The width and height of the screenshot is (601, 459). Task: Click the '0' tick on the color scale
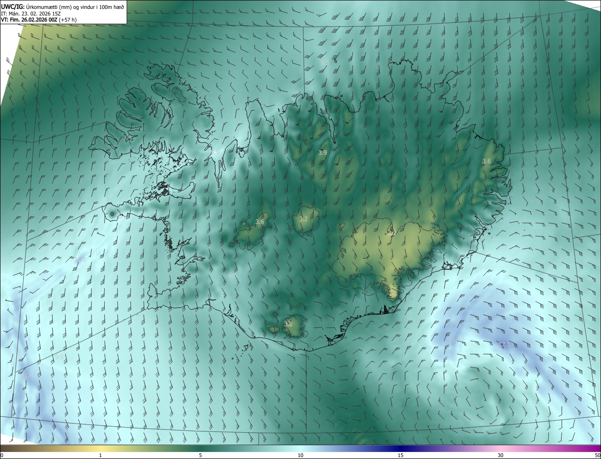click(x=2, y=455)
